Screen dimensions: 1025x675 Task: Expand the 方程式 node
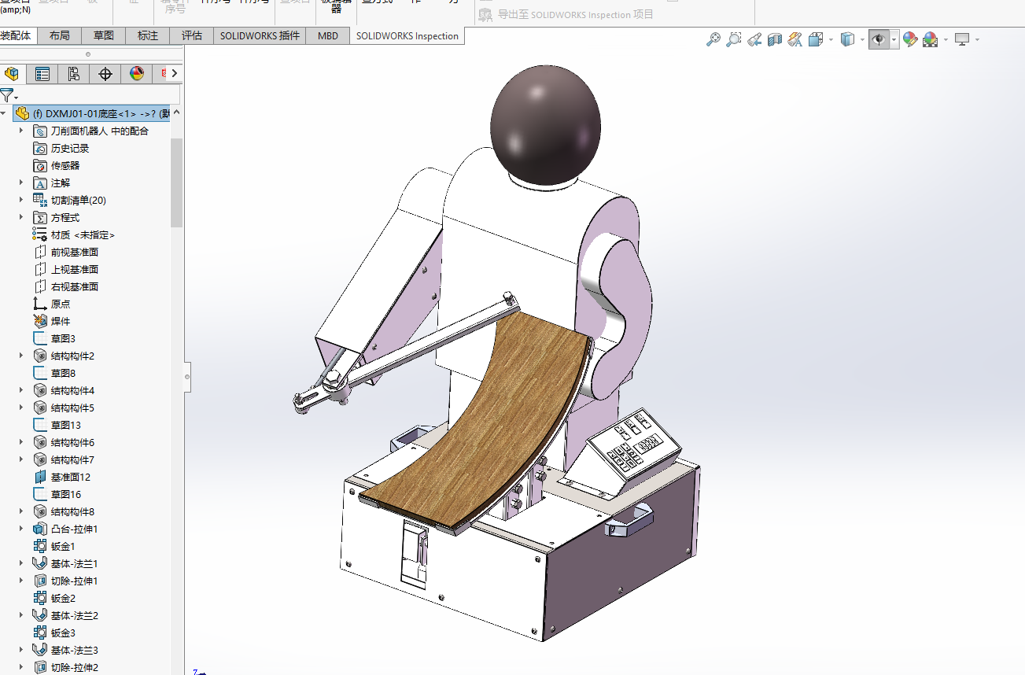pos(21,217)
